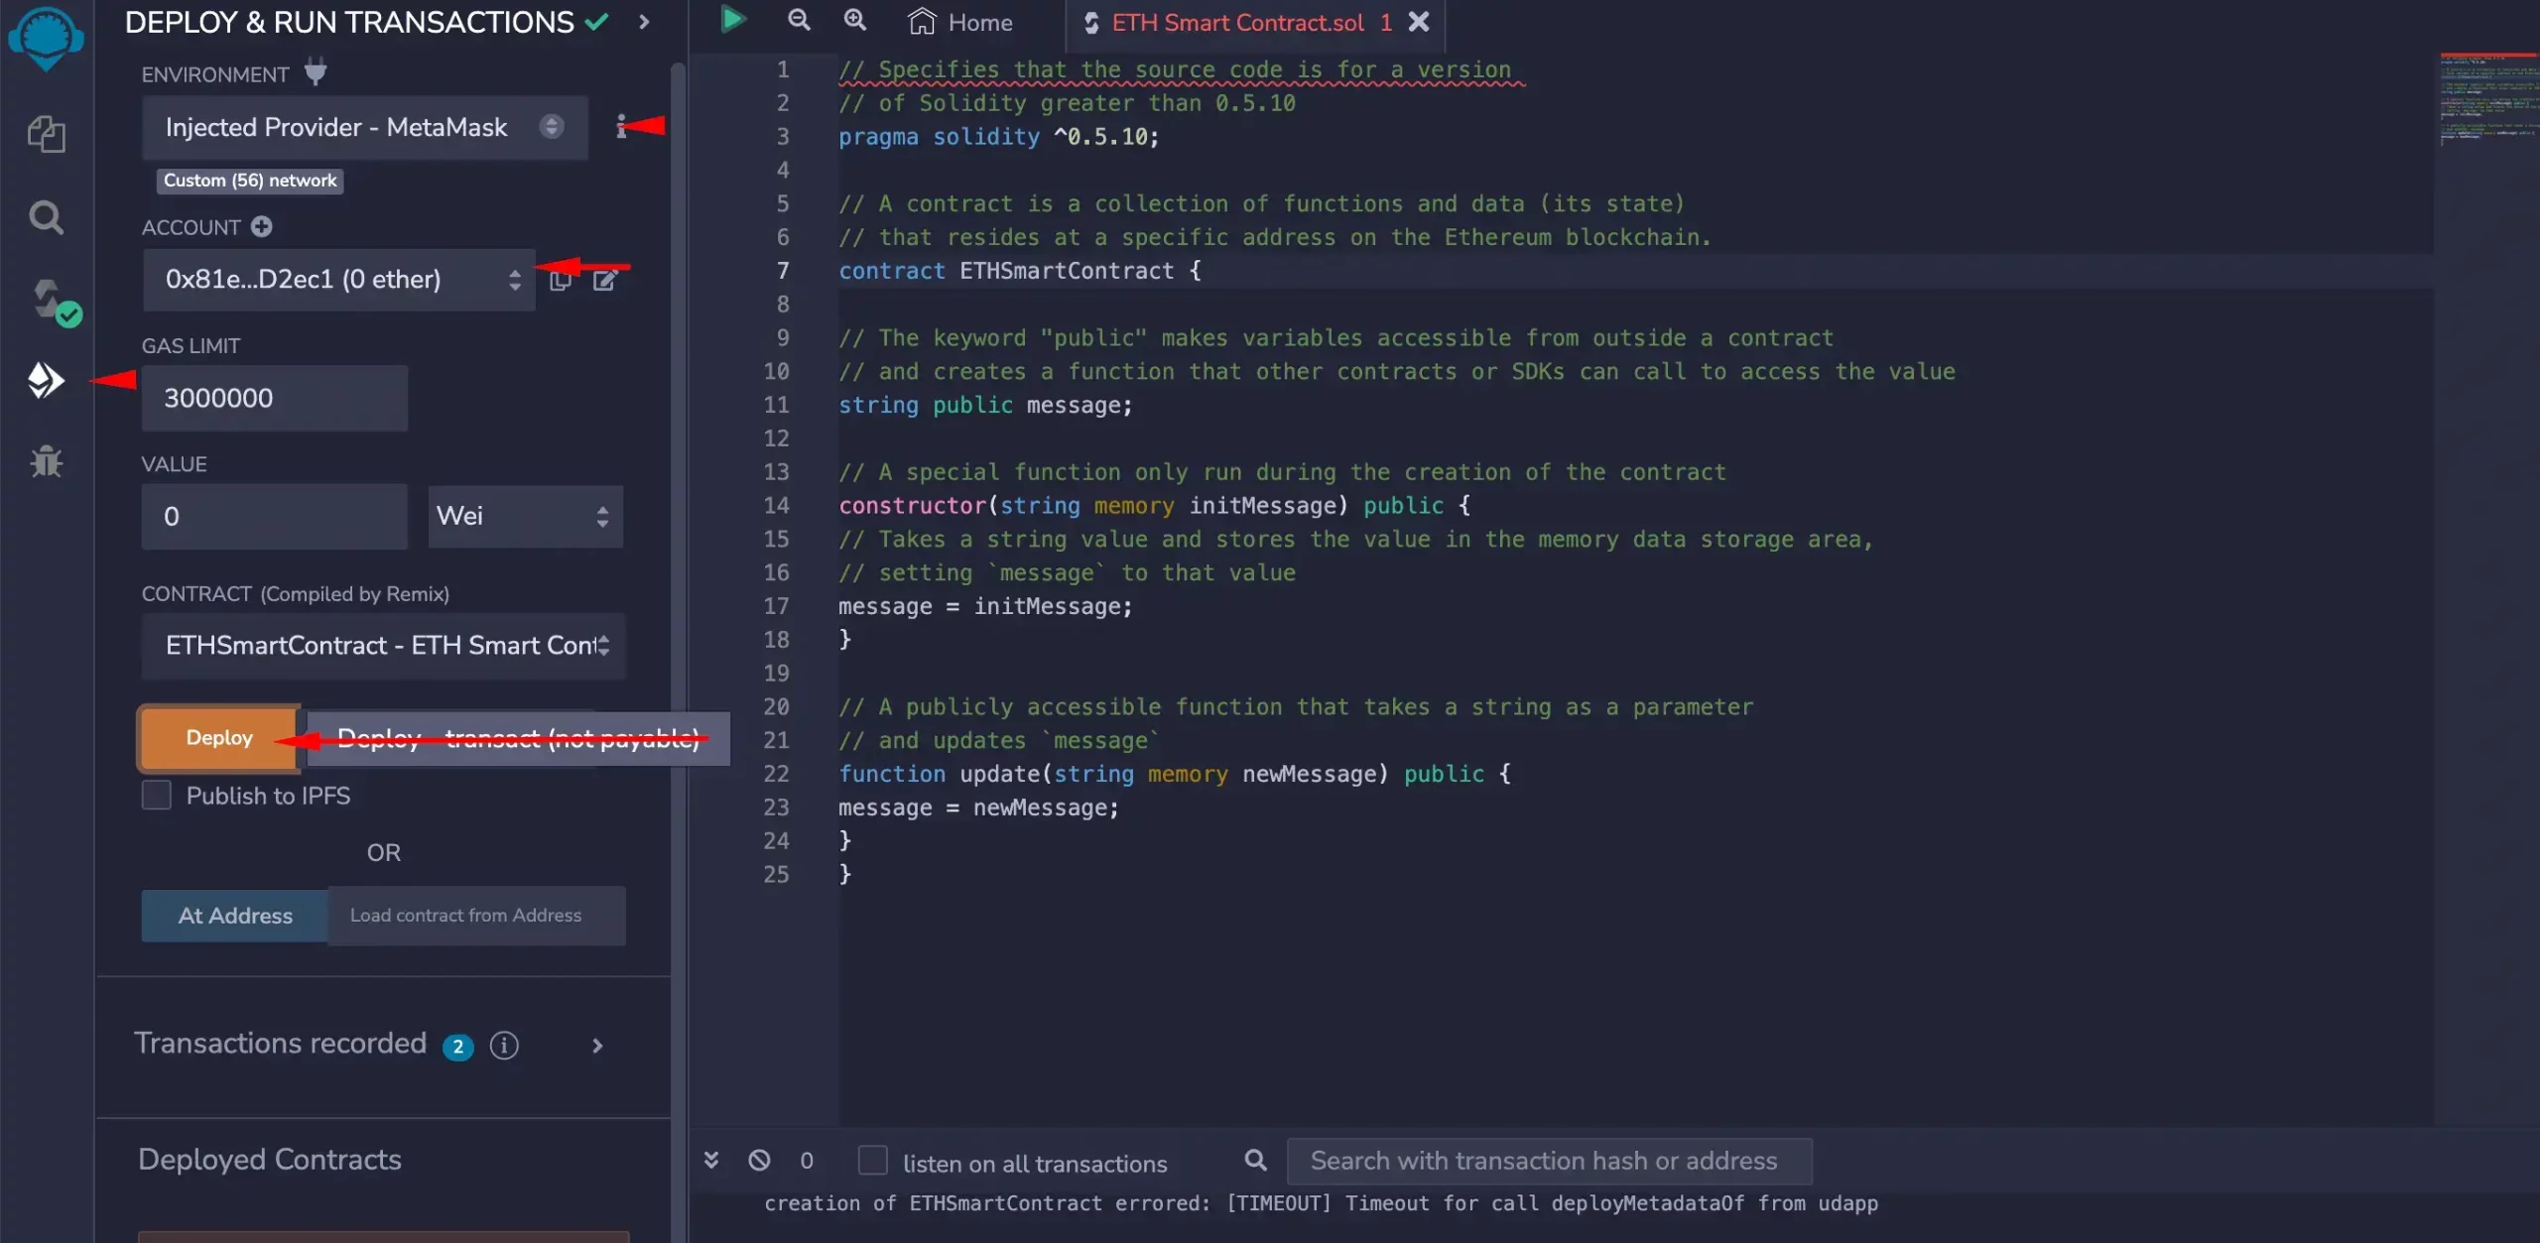Click the pending transactions counter 0

807,1161
